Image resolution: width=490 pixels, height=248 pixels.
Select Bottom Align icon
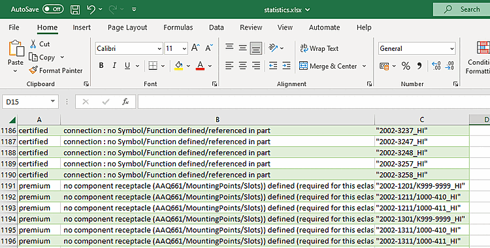(x=256, y=48)
